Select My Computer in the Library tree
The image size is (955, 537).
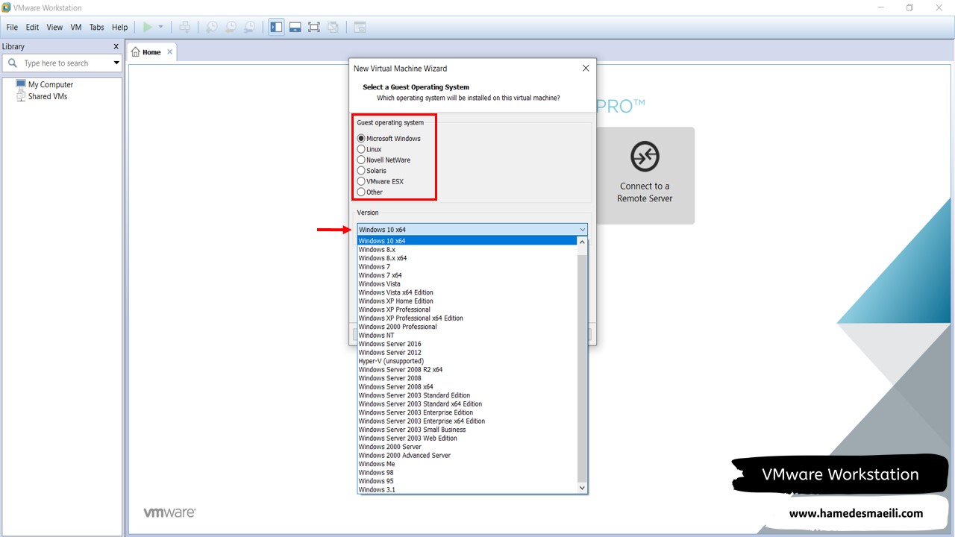51,85
